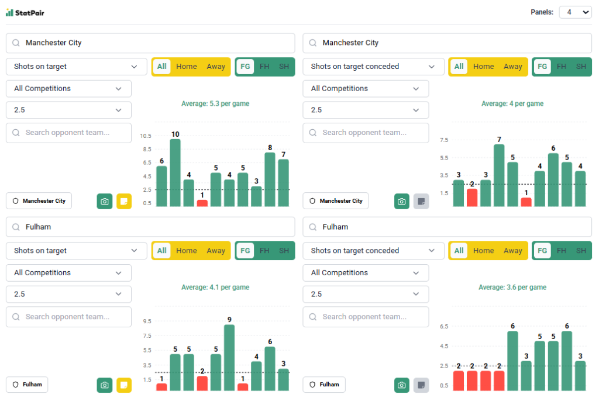
Task: Switch to FH in Manchester City shots conceded panel
Action: tap(562, 67)
